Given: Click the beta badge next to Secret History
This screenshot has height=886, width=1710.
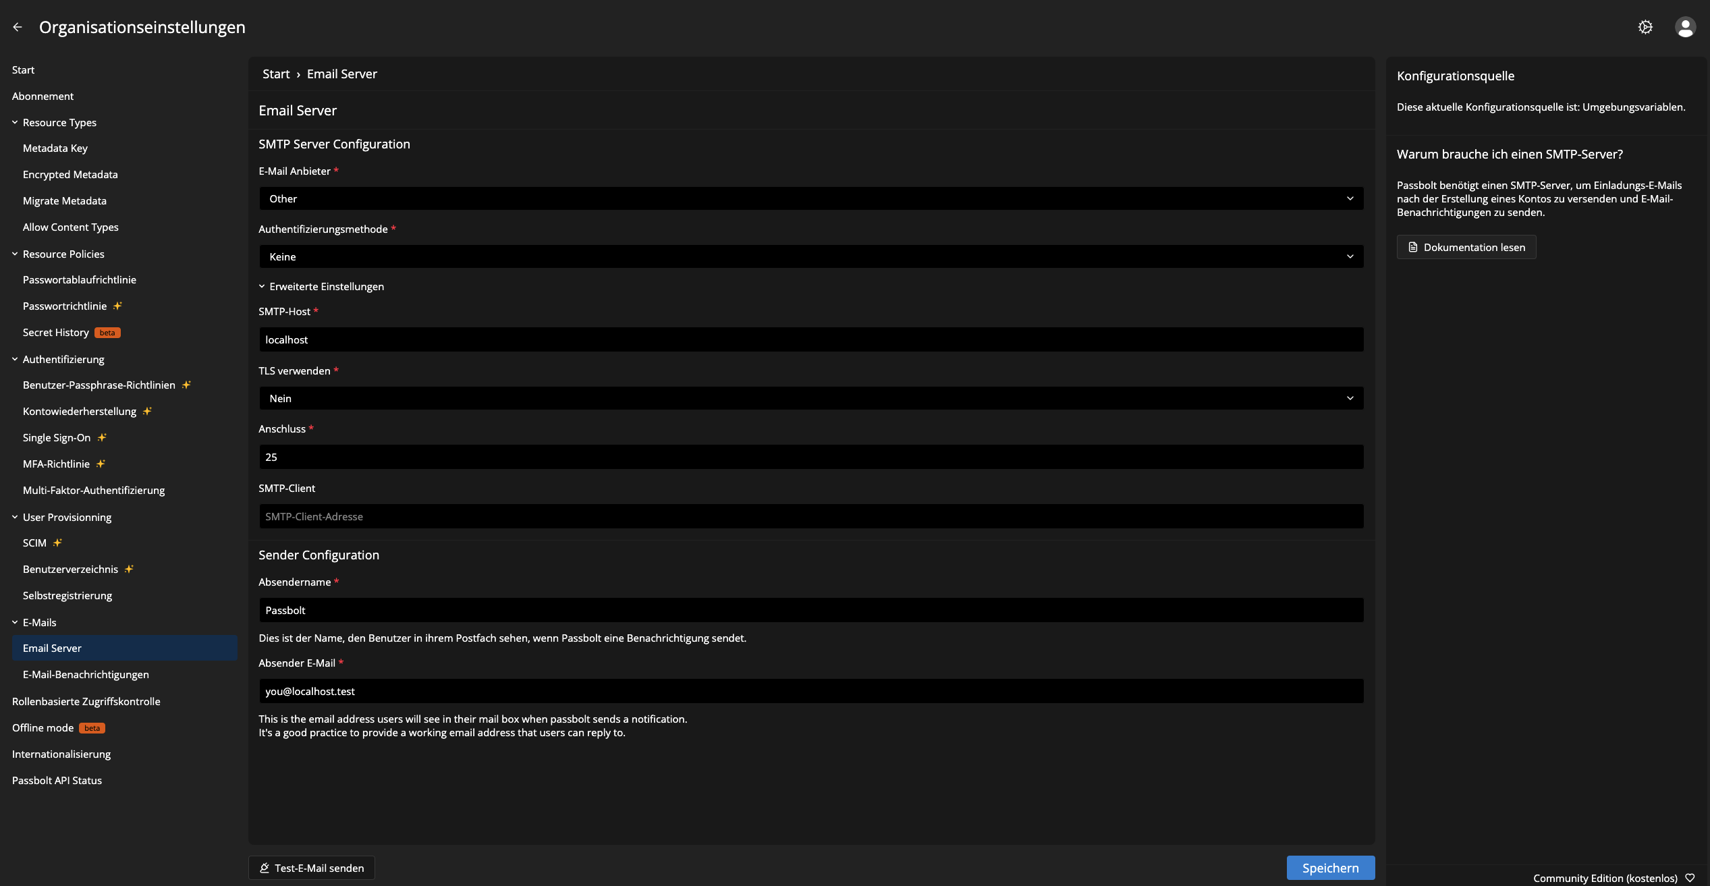Looking at the screenshot, I should [107, 333].
